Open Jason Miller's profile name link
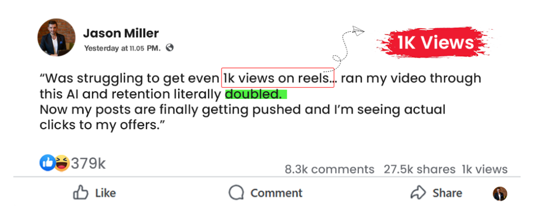 click(x=121, y=33)
